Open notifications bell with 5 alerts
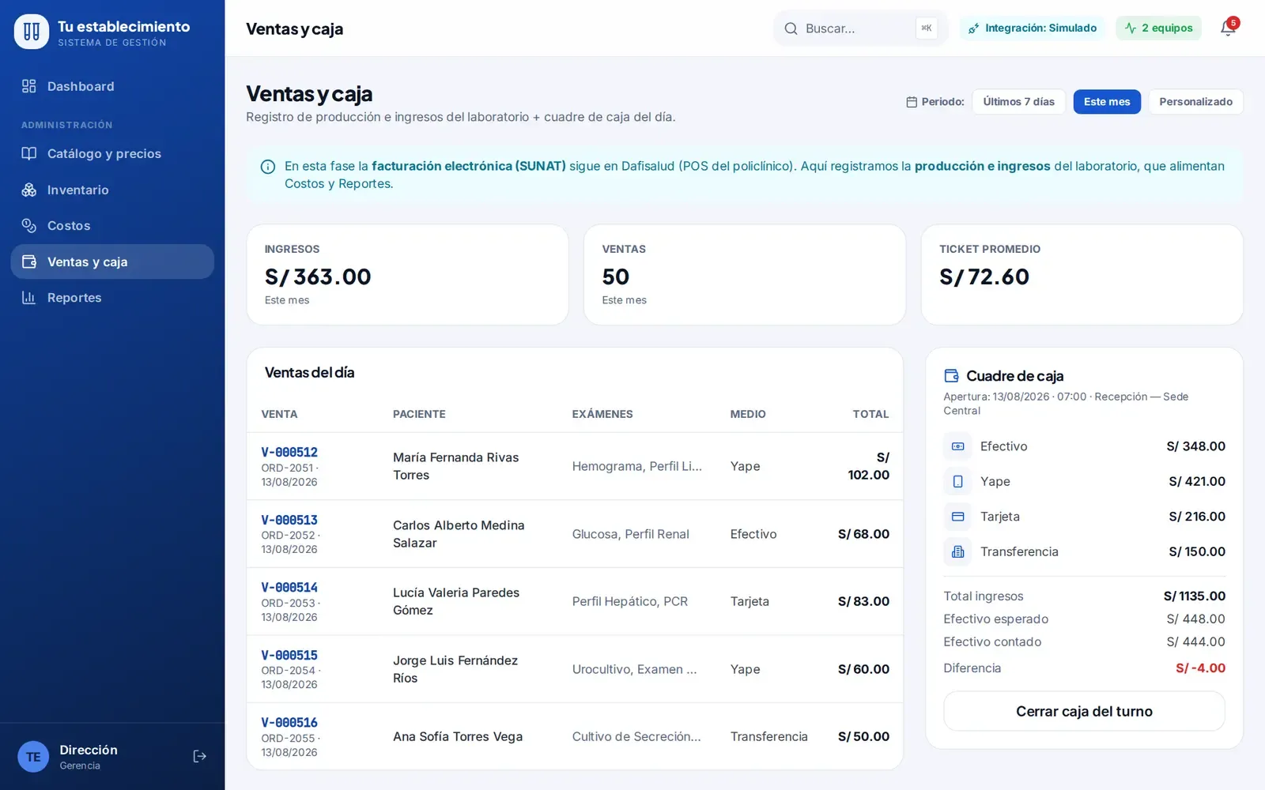The width and height of the screenshot is (1265, 790). [x=1228, y=28]
